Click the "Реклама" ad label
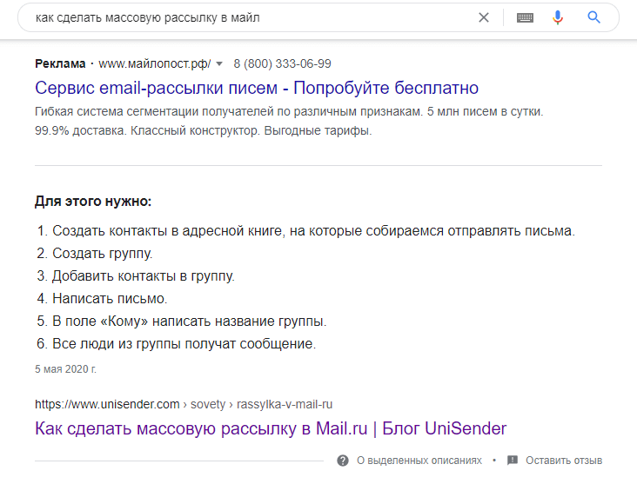The image size is (637, 484). coord(60,63)
